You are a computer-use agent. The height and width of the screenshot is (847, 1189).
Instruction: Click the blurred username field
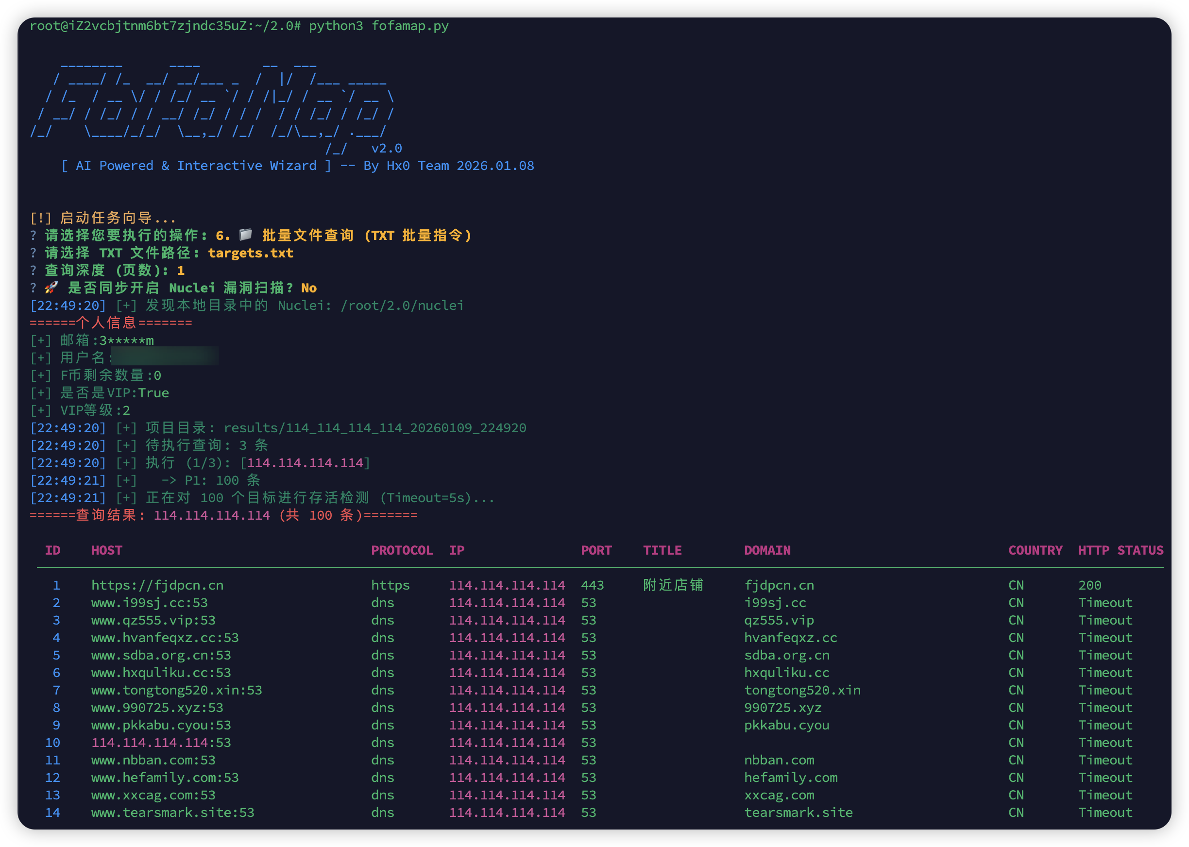165,357
